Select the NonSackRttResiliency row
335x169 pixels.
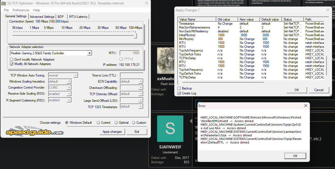[251, 31]
